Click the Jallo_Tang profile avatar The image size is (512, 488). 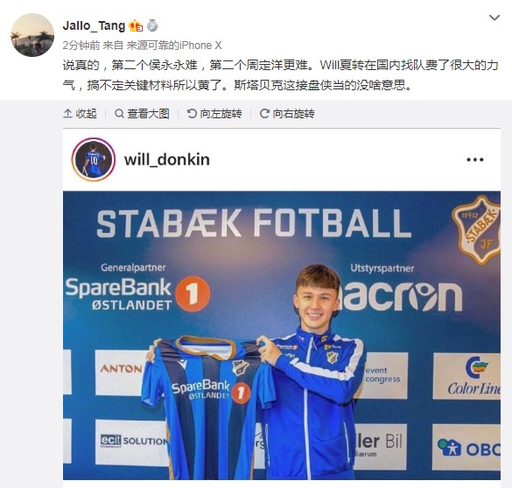pyautogui.click(x=32, y=35)
